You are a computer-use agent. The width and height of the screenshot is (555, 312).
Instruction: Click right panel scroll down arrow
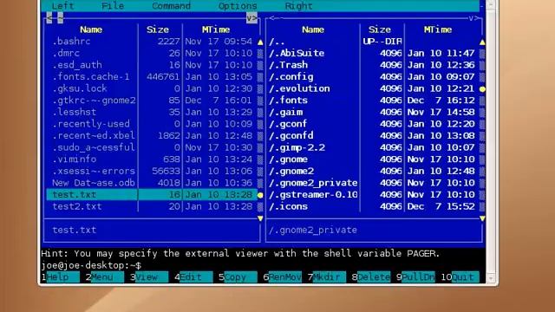coord(482,218)
